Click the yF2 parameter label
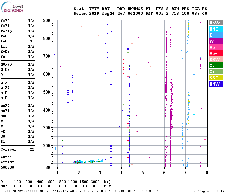The width and height of the screenshot is (225, 193). (x=4, y=121)
